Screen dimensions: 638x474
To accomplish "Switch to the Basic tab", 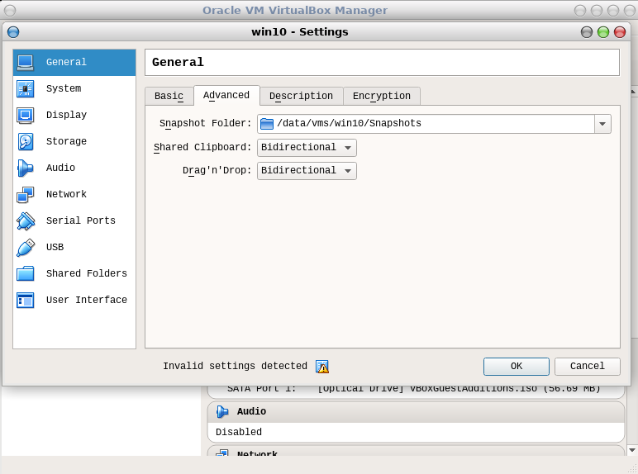I will (169, 96).
